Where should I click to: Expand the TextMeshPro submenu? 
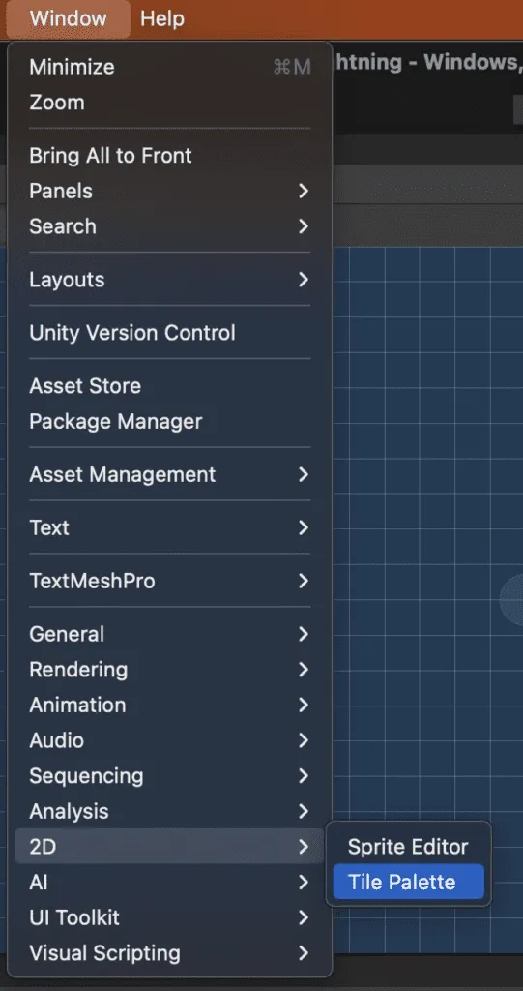169,581
